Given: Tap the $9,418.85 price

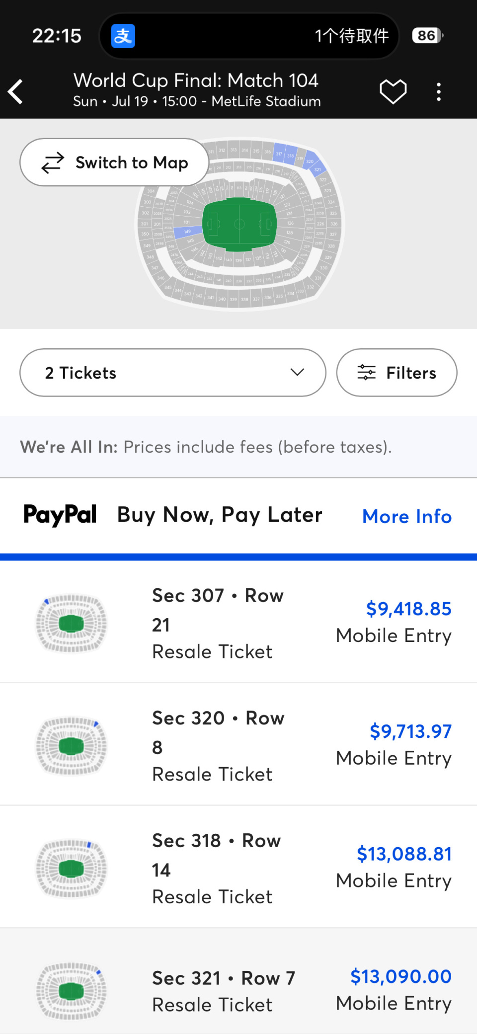Looking at the screenshot, I should coord(408,608).
